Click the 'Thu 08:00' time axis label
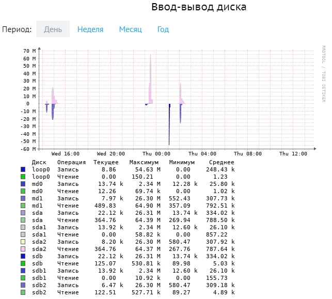Image resolution: width=332 pixels, height=299 pixels. tap(247, 154)
